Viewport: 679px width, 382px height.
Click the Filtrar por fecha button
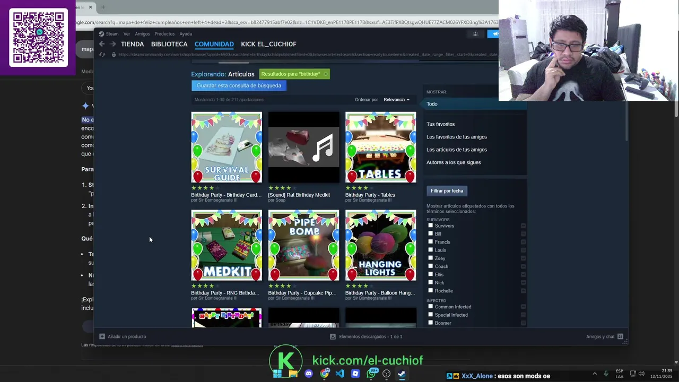click(447, 191)
